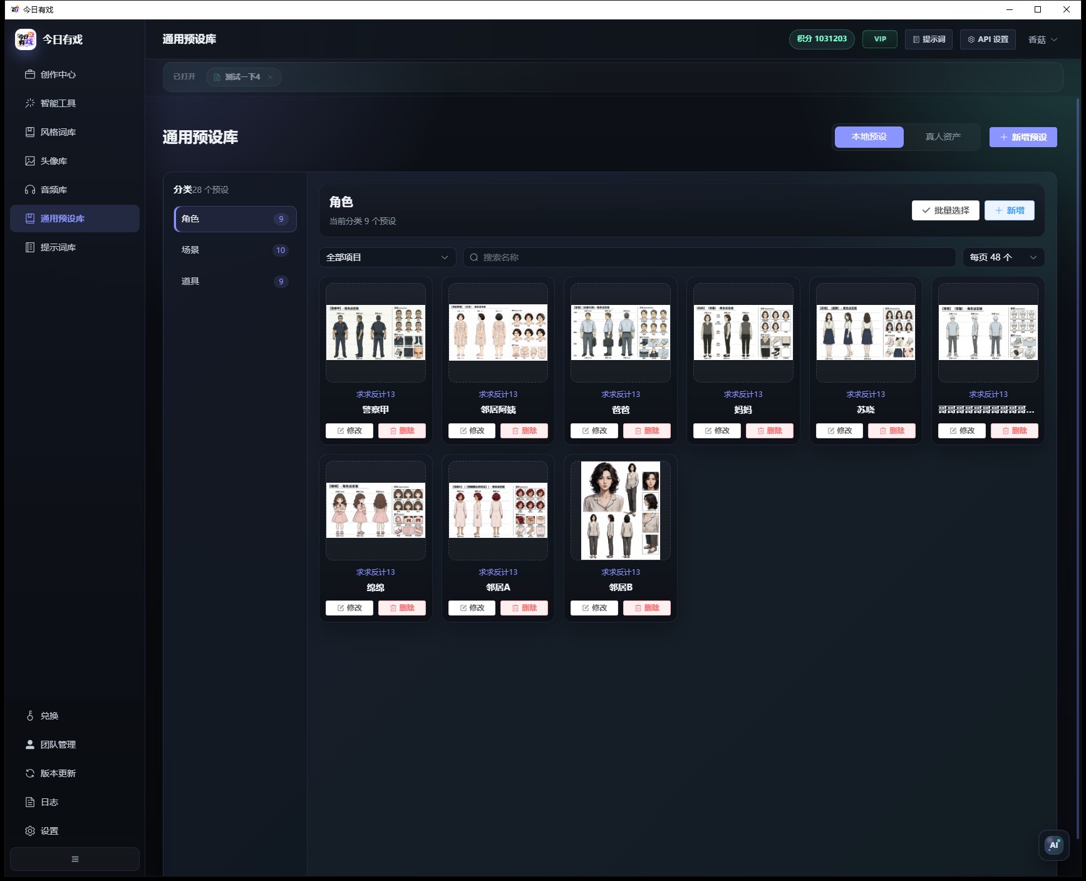
Task: Go to 风格词库 in sidebar
Action: pos(75,132)
